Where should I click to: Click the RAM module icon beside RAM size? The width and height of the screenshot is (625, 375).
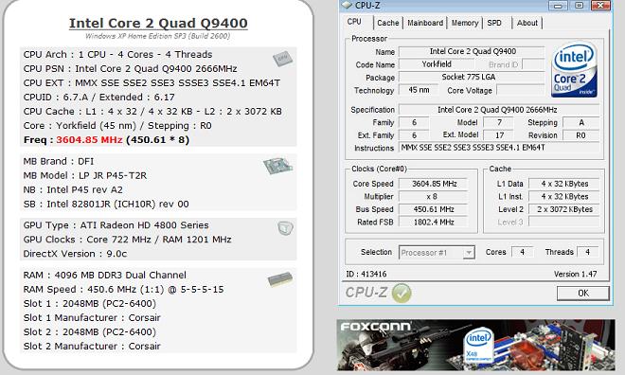coord(279,279)
